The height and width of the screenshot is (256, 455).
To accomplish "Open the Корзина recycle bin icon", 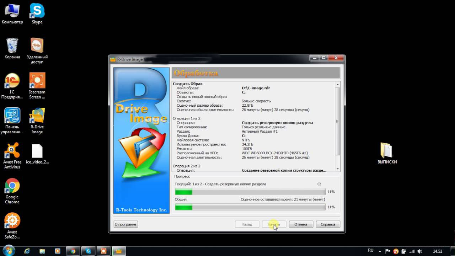I will (12, 49).
